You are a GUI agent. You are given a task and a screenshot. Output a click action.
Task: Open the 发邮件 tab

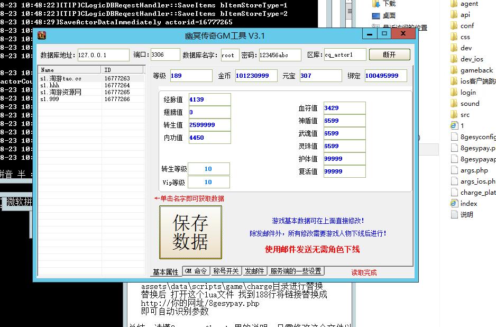(x=254, y=271)
